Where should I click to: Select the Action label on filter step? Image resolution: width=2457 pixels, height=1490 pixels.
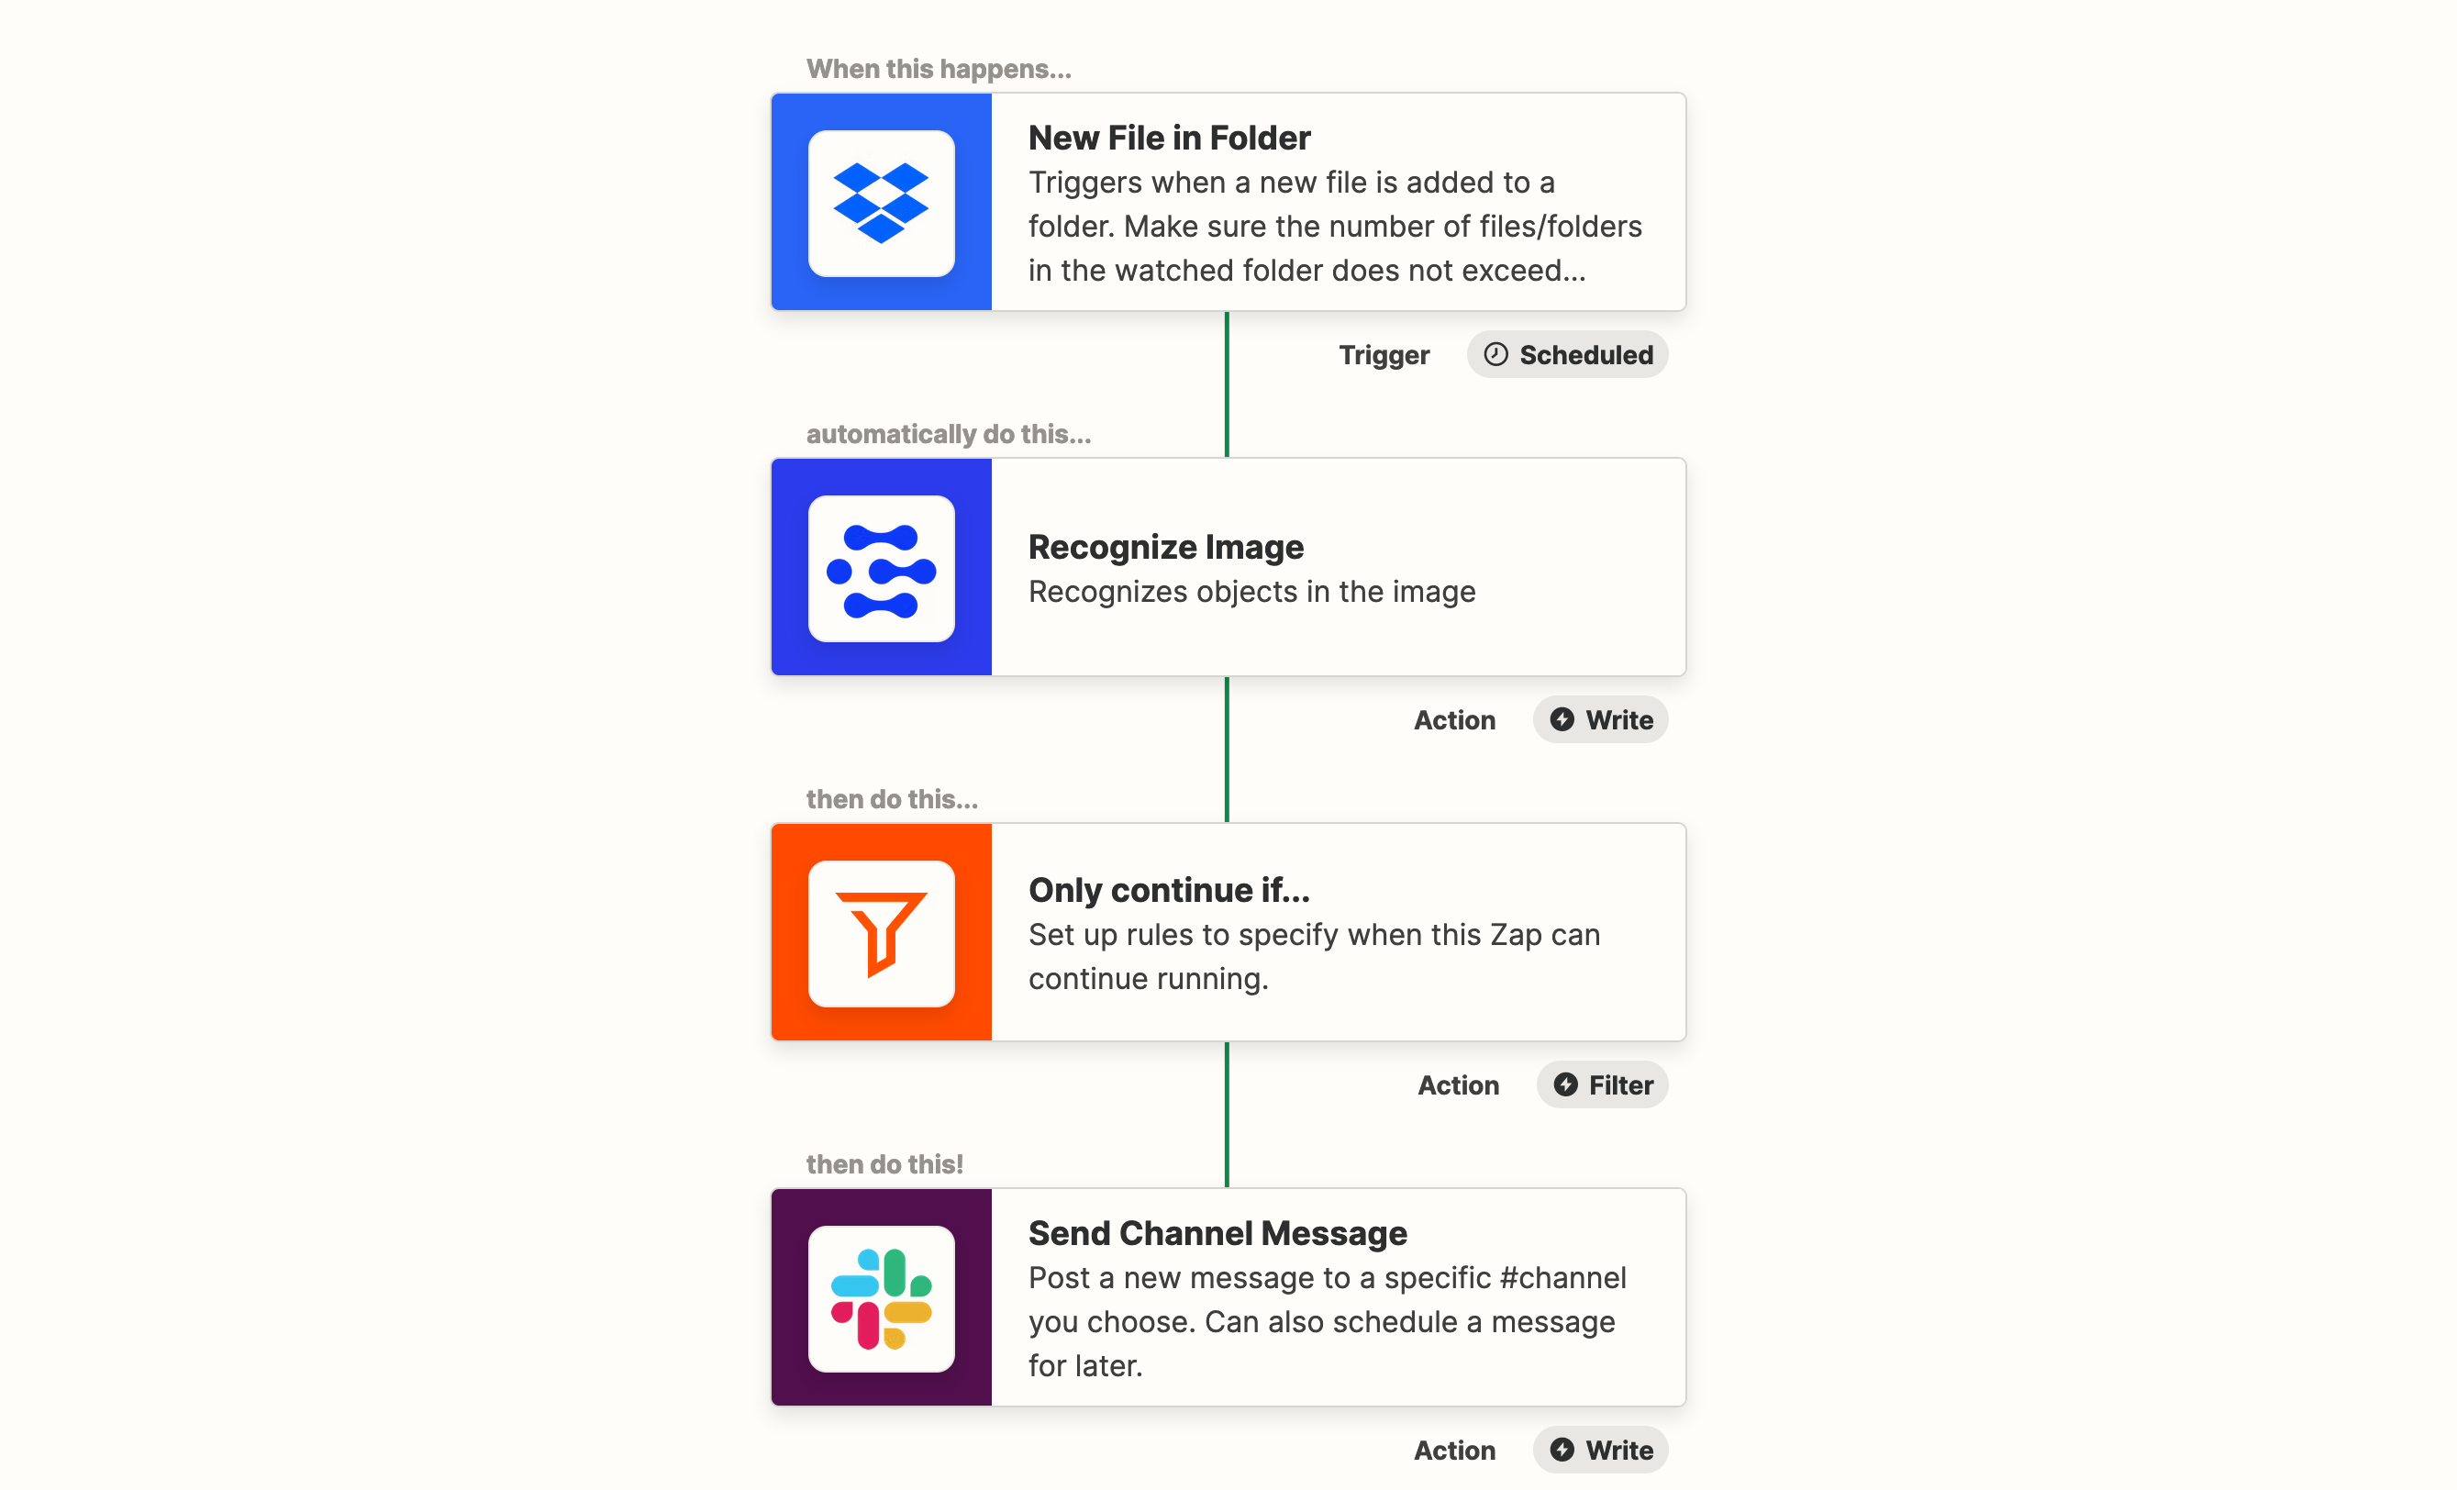tap(1457, 1083)
